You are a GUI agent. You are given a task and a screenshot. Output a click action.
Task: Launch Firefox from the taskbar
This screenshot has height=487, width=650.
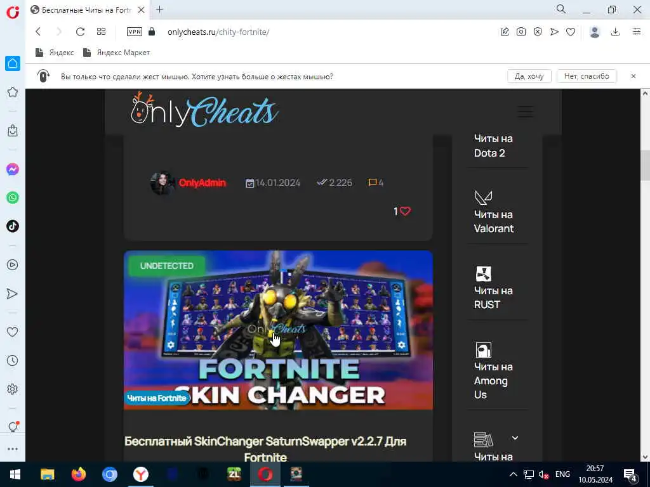point(79,474)
